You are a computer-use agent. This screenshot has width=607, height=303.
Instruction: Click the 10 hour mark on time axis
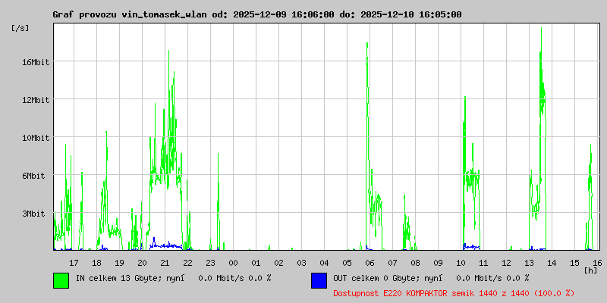tap(461, 263)
